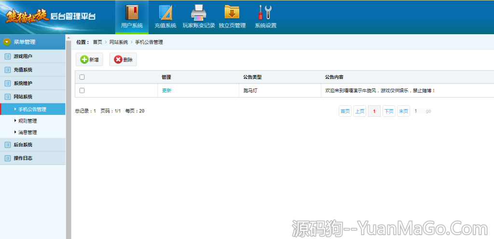494x239 pixels.
Task: Open the 用户系统 book icon
Action: point(132,13)
